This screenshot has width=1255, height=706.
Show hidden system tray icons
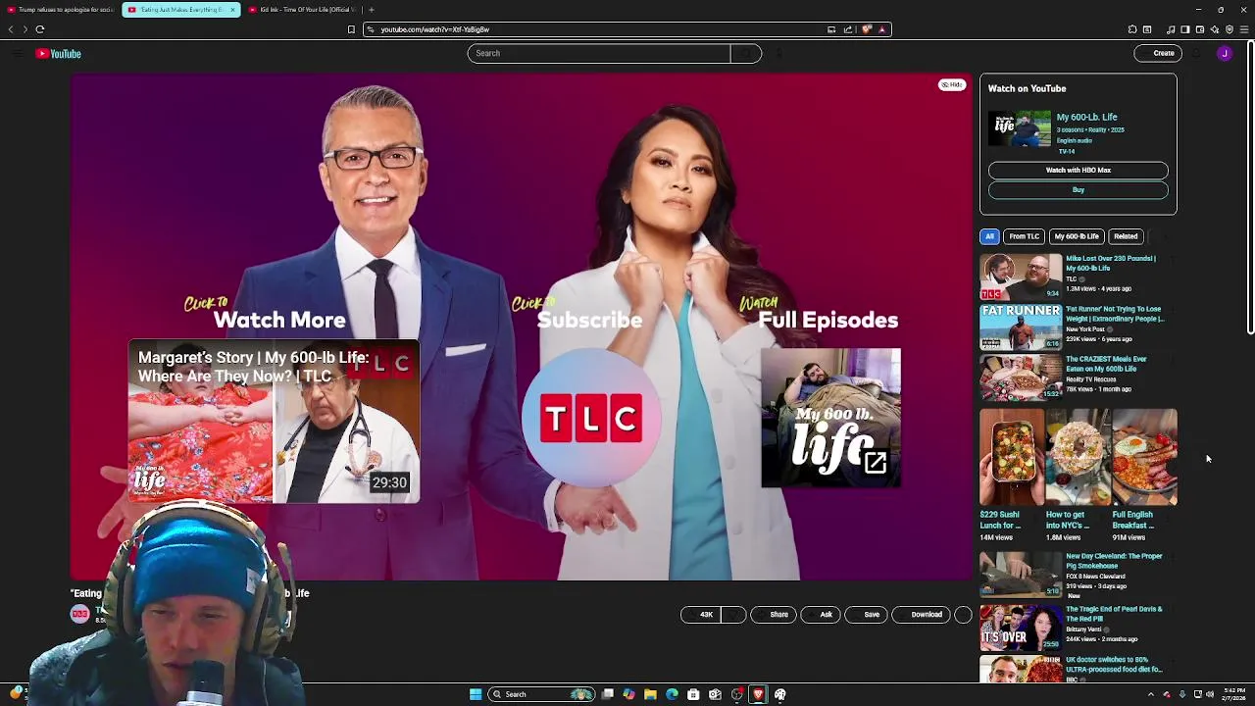1151,694
